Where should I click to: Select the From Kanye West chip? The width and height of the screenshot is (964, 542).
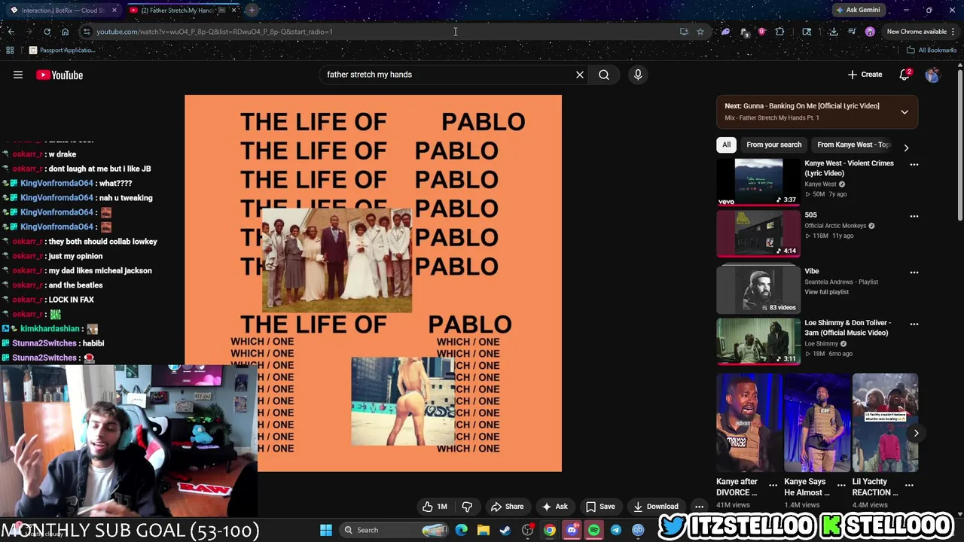coord(853,145)
